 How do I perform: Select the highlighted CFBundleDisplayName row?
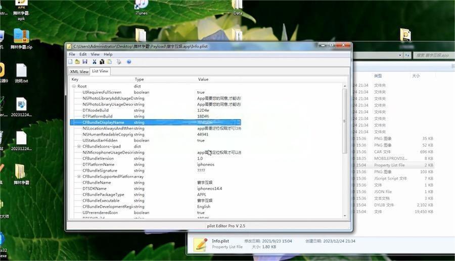point(156,122)
